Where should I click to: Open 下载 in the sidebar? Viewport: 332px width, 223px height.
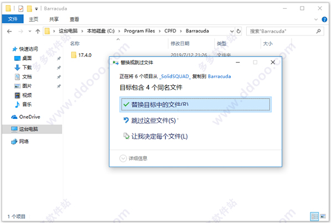23,68
